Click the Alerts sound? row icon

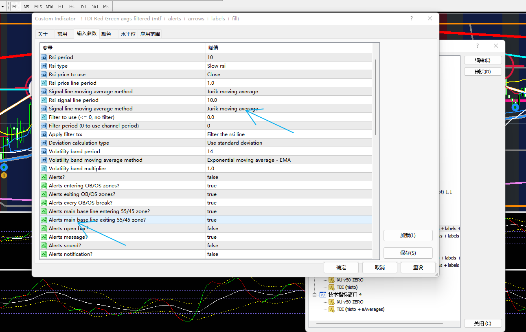tap(44, 246)
